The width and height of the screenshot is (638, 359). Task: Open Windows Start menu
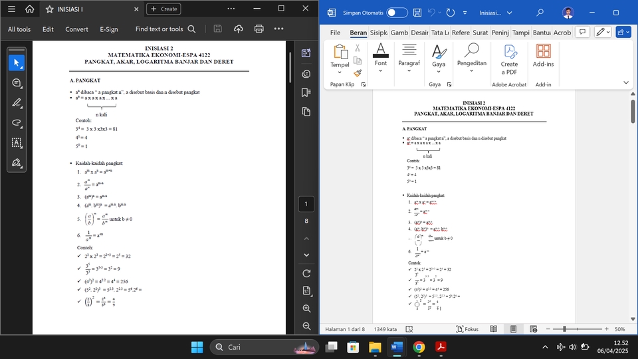(197, 347)
